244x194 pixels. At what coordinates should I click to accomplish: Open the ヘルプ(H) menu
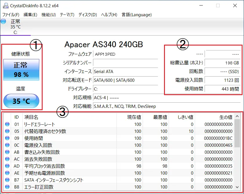109,14
